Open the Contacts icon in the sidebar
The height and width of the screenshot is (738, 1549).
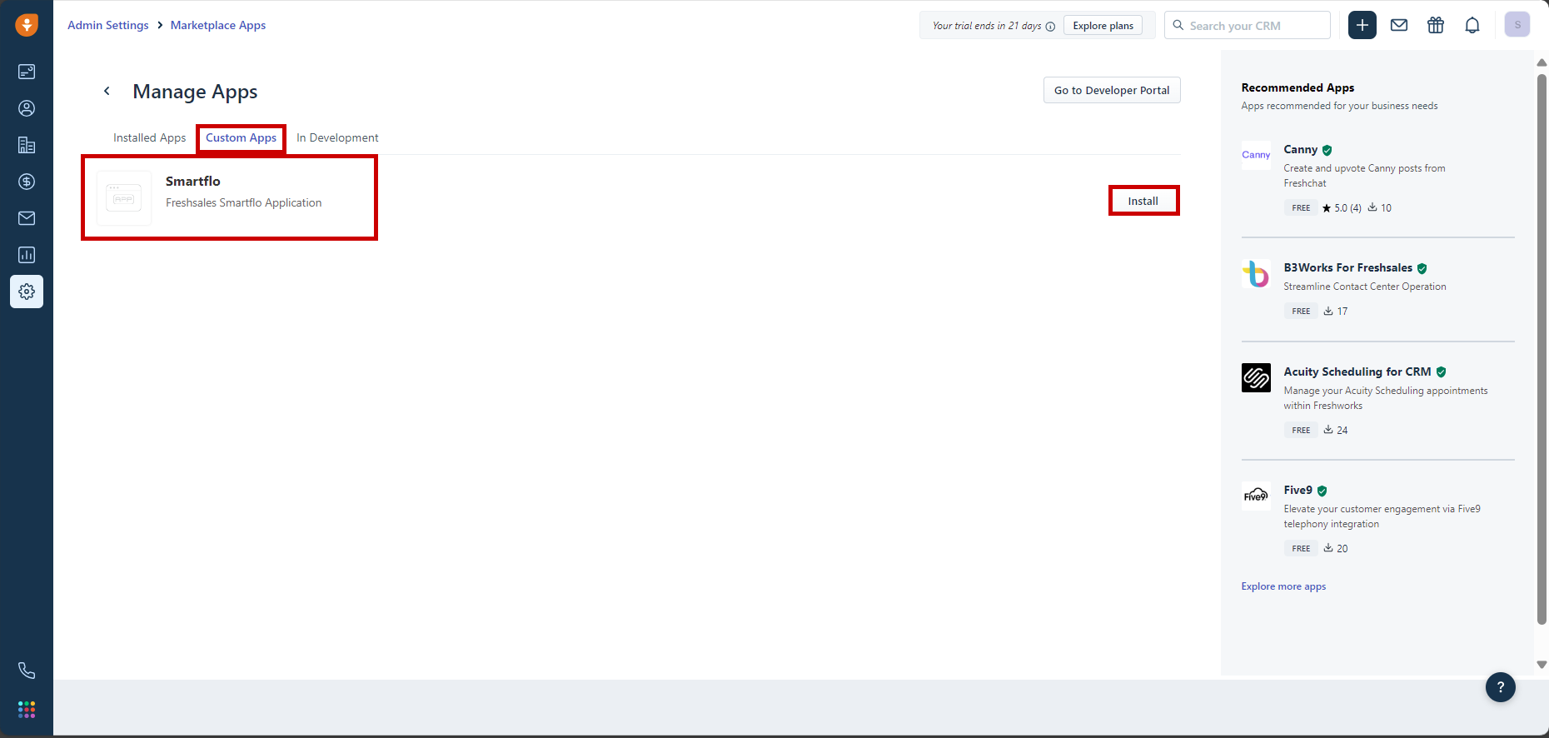point(27,108)
